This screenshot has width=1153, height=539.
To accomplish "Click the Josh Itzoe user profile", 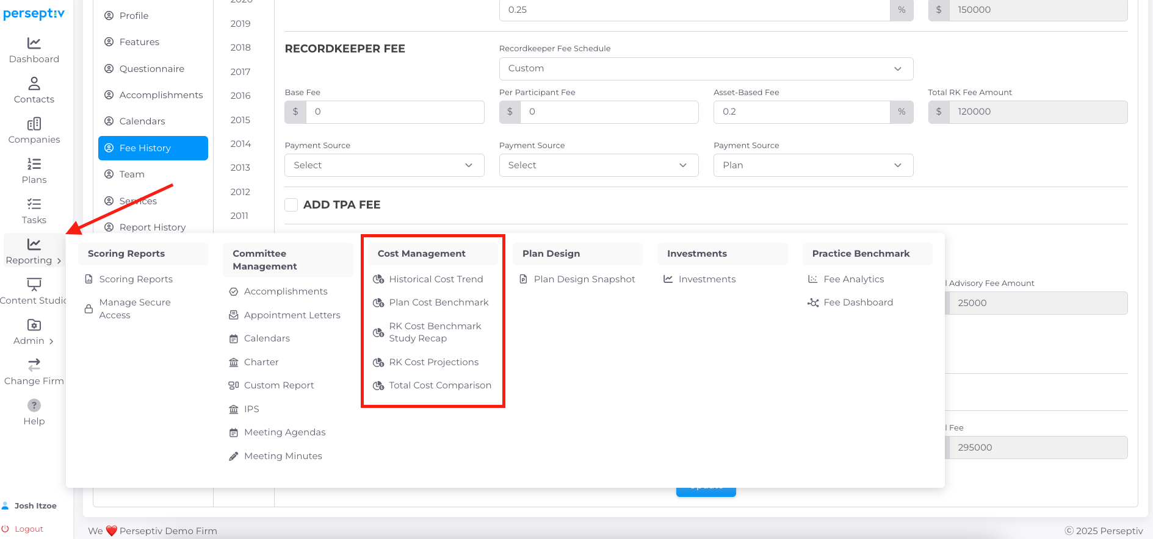I will click(29, 505).
